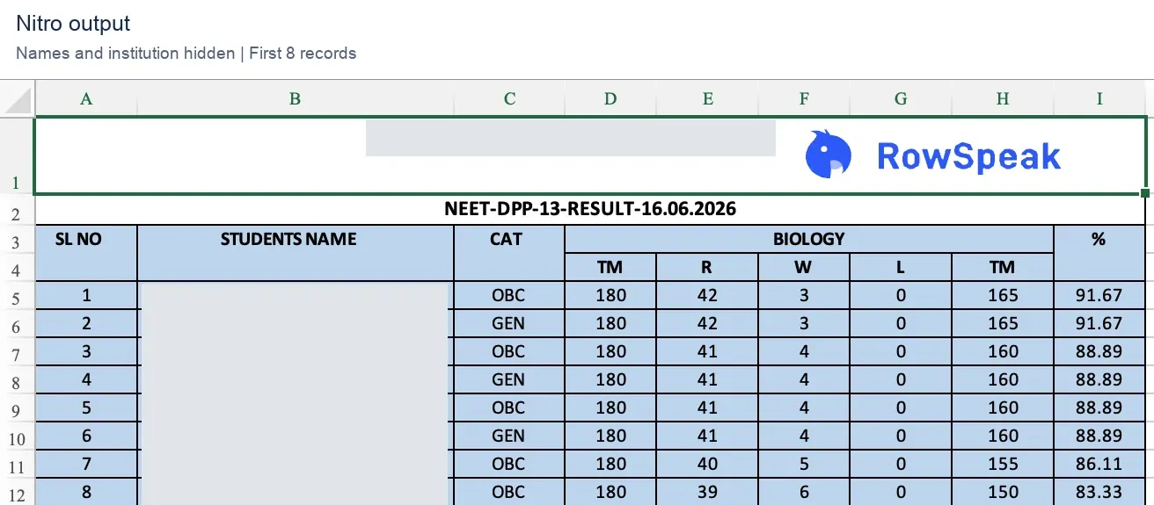
Task: Click the RowSpeak brand text
Action: pos(969,156)
